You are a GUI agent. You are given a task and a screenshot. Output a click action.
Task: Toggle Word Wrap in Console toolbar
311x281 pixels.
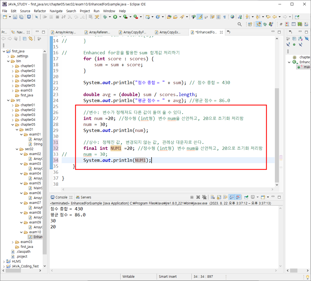click(x=225, y=197)
